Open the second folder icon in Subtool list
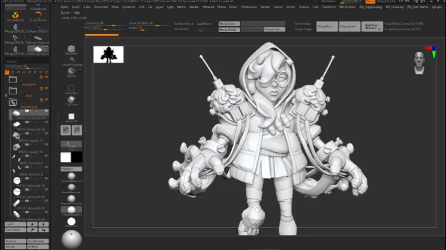446x250 pixels. click(12, 90)
